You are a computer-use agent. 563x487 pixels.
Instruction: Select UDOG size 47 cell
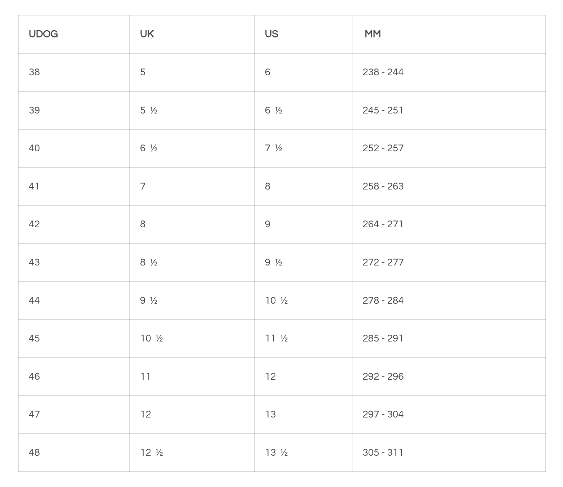[x=35, y=414]
